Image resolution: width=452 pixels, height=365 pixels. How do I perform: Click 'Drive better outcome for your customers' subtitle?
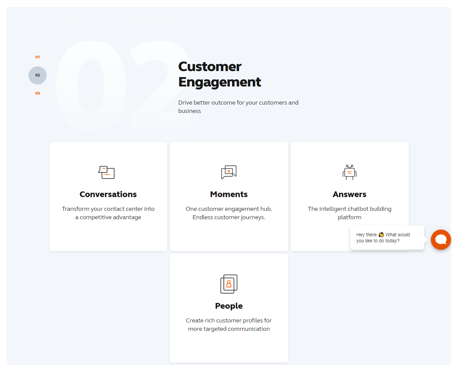pyautogui.click(x=238, y=107)
